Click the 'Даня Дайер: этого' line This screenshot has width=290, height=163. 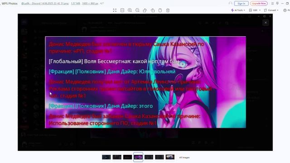101,106
